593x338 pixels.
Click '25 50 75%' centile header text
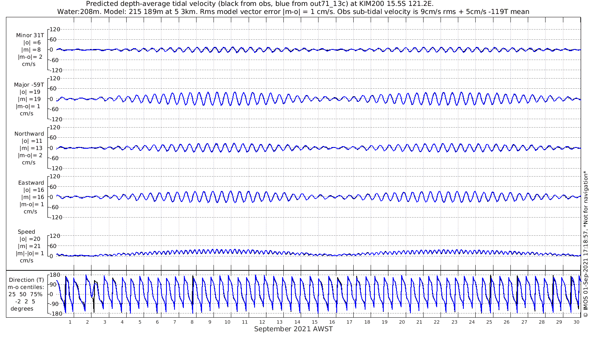coord(26,294)
